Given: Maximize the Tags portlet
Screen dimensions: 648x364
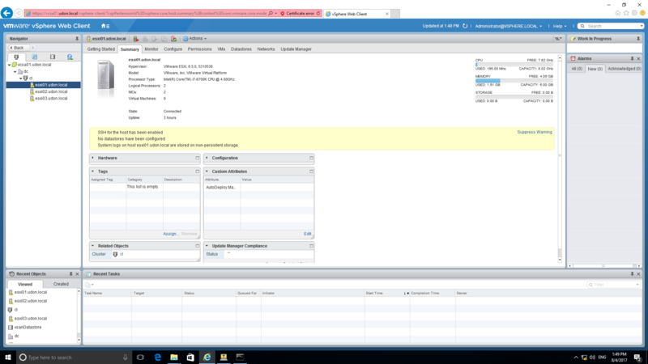Looking at the screenshot, I should 197,171.
